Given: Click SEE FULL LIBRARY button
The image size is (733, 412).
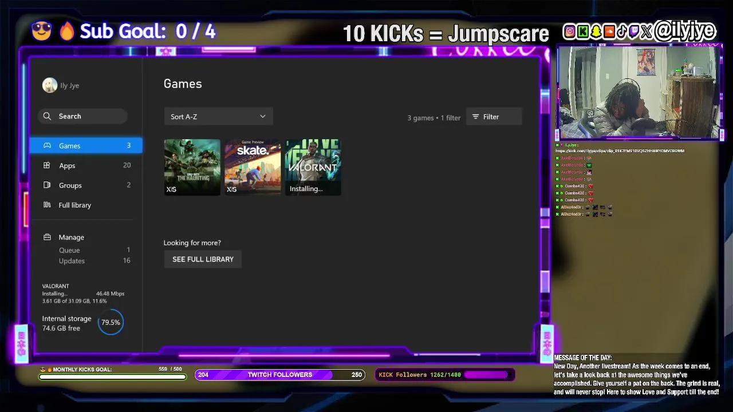Looking at the screenshot, I should click(203, 259).
